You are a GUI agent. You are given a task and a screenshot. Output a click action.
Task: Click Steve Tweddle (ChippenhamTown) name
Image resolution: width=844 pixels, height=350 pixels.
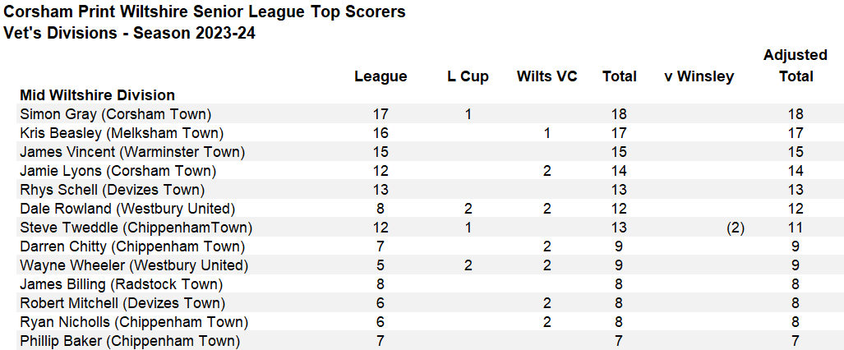(136, 228)
